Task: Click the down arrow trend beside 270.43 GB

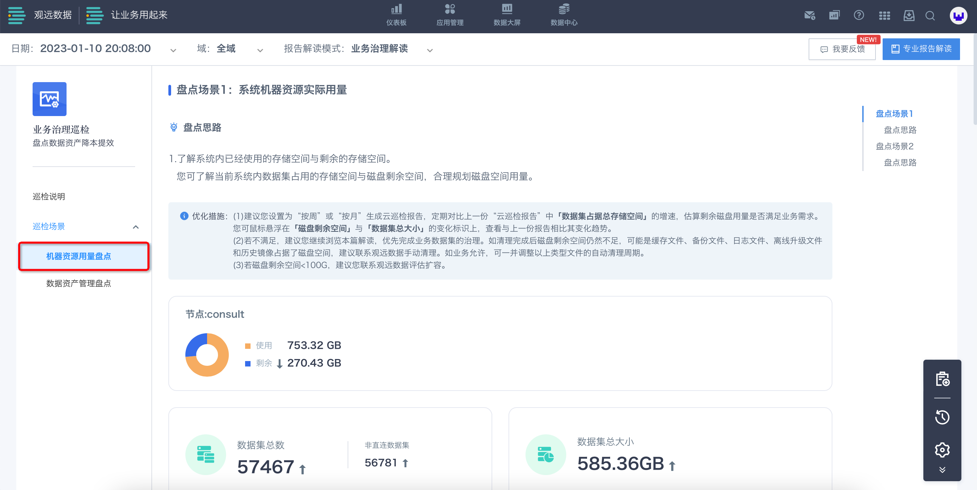Action: [279, 364]
